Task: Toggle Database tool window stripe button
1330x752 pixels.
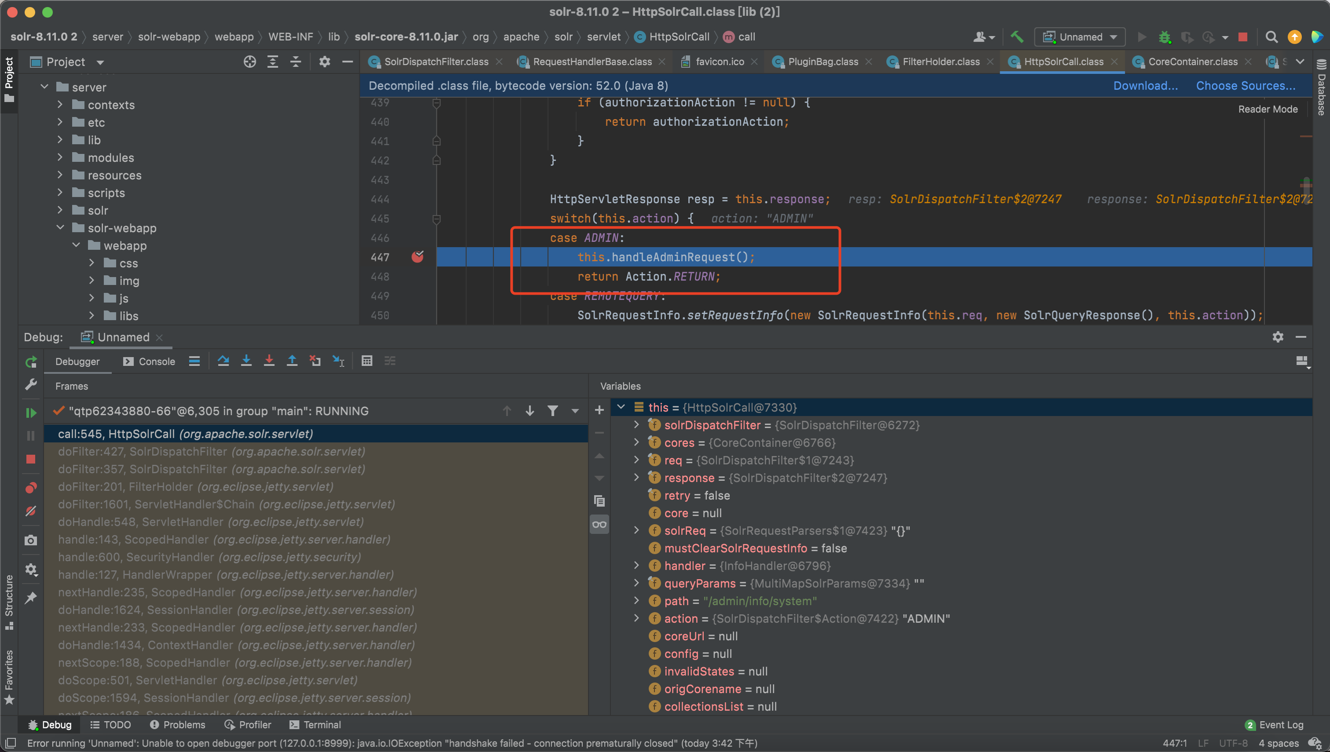Action: 1321,87
